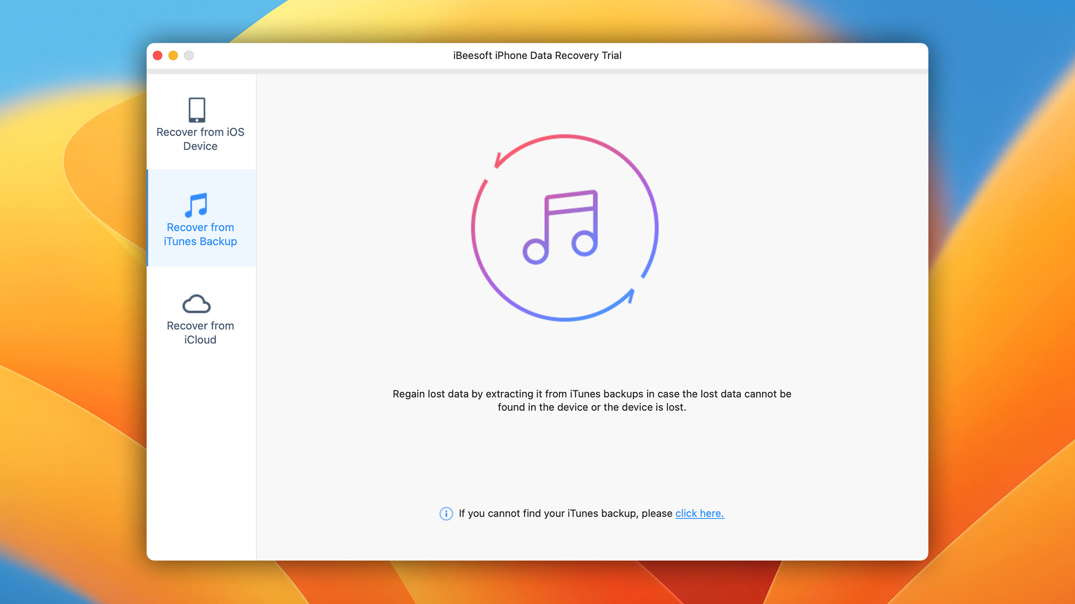Click the phone icon for iOS Device recovery
This screenshot has width=1075, height=604.
[196, 109]
